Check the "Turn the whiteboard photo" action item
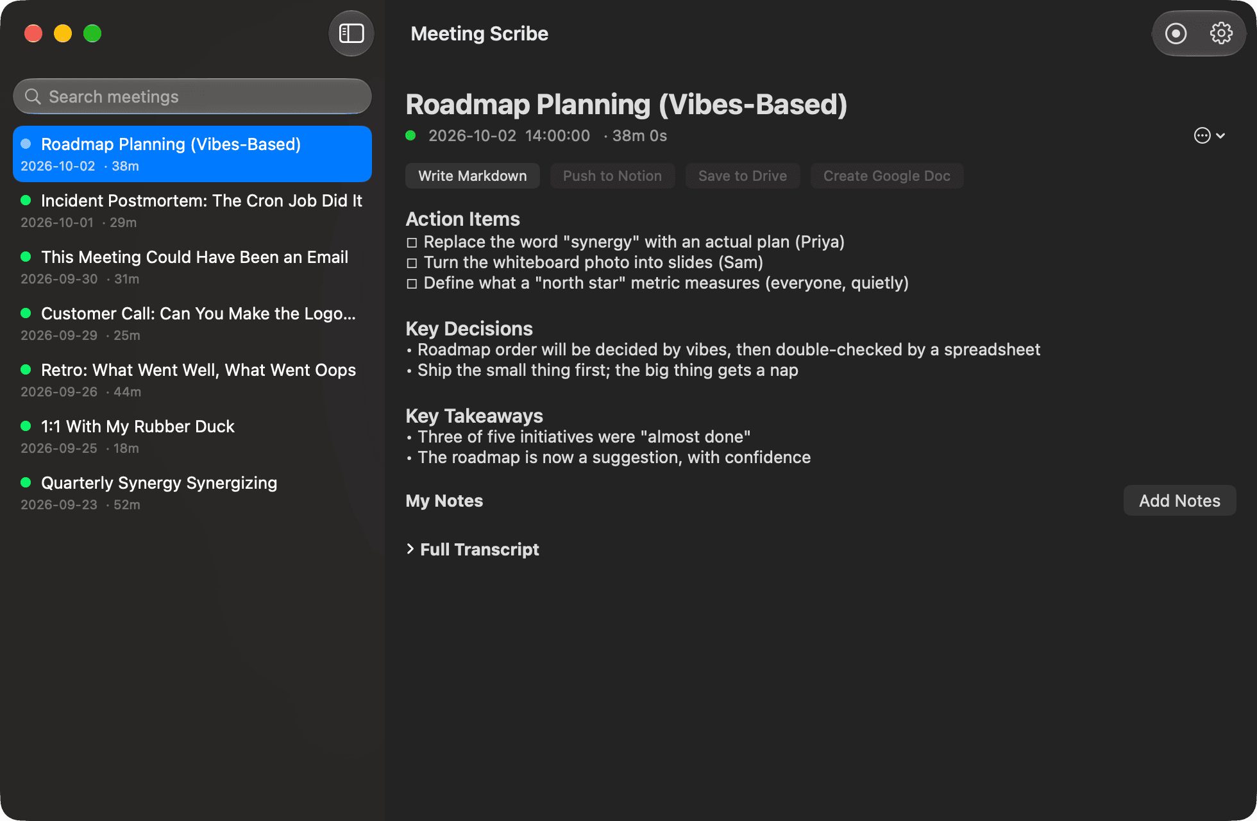This screenshot has height=821, width=1257. (412, 263)
